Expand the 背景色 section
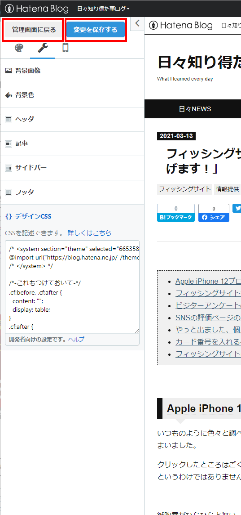This screenshot has height=515, width=241. point(72,95)
